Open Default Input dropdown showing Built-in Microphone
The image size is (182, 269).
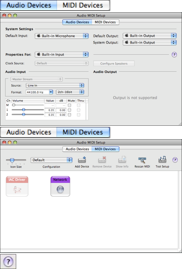tap(62, 36)
